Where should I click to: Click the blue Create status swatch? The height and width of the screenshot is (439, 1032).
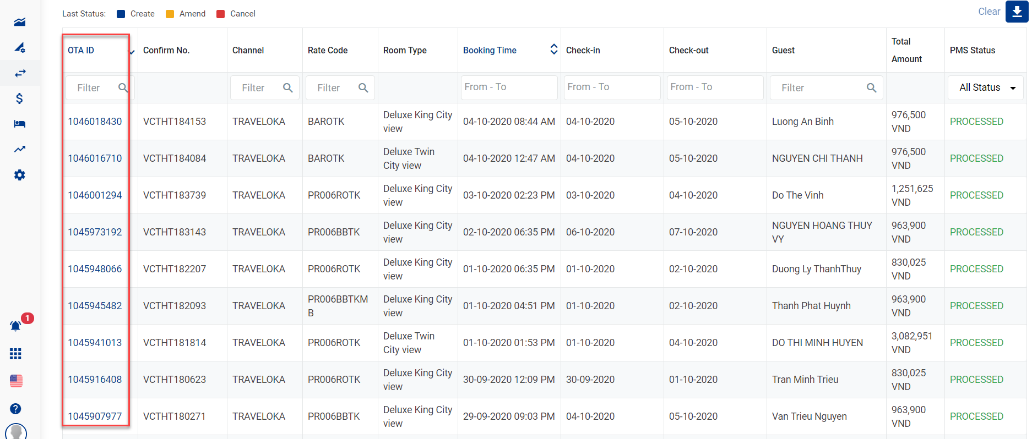pos(121,14)
